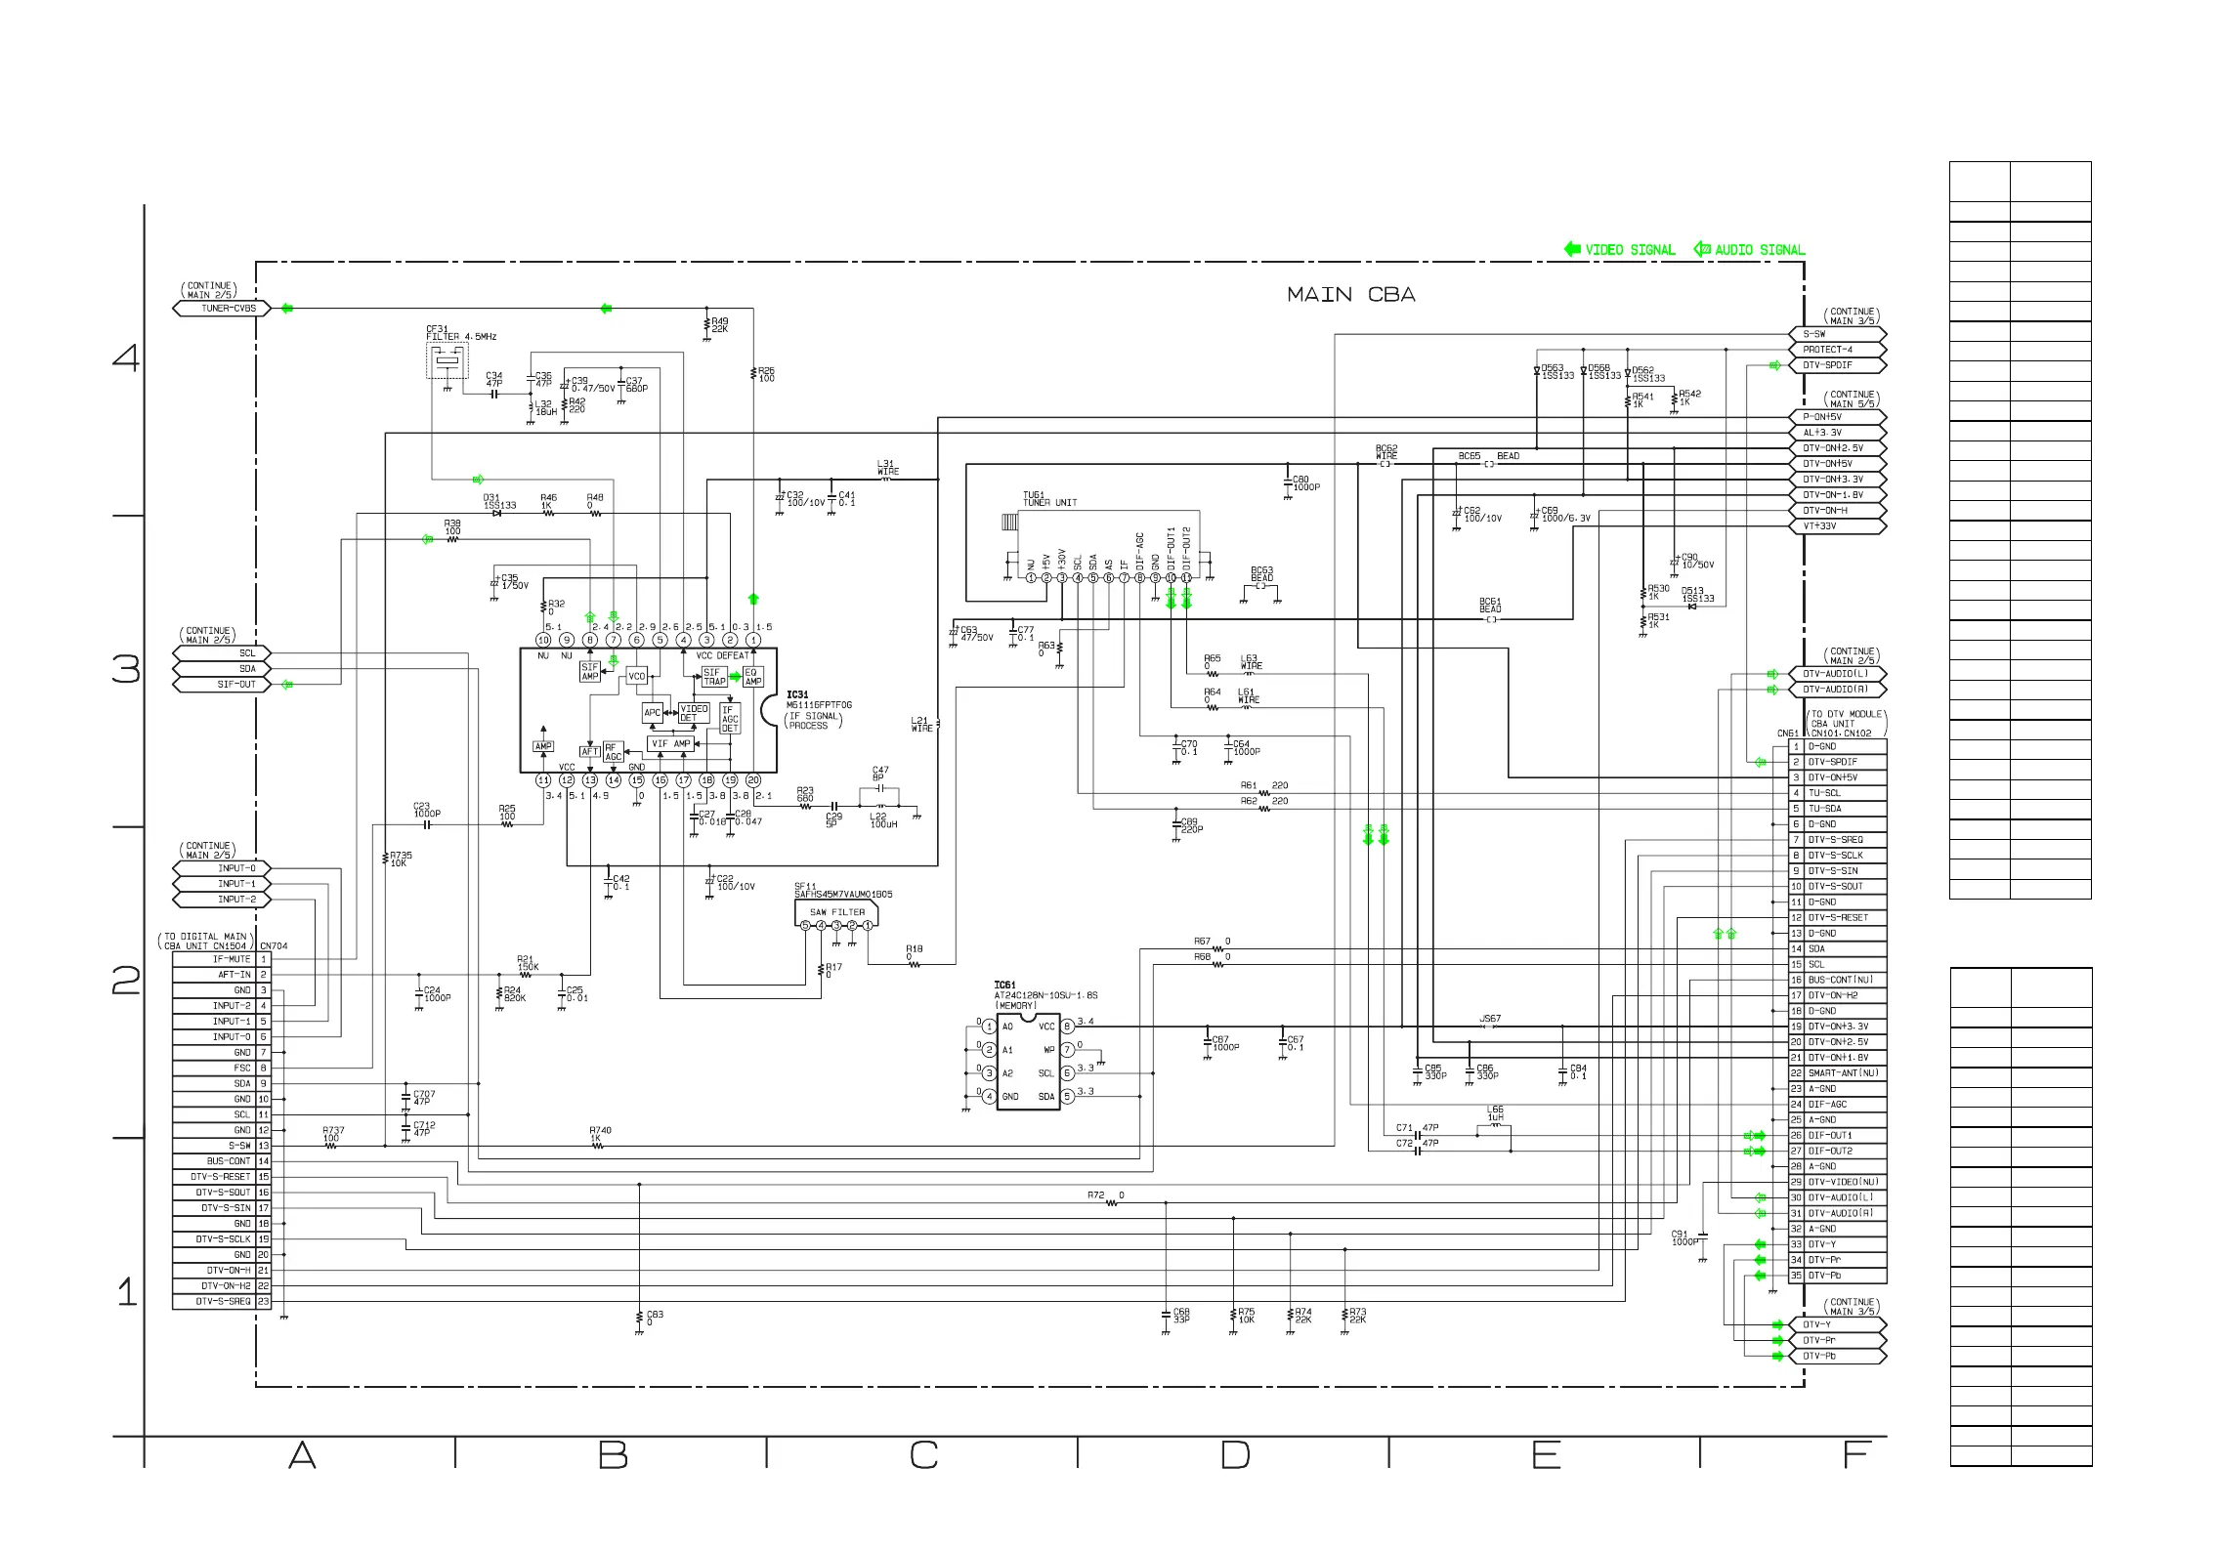The image size is (2216, 1551).
Task: Click resistor R75 10K label
Action: pos(1246,1316)
